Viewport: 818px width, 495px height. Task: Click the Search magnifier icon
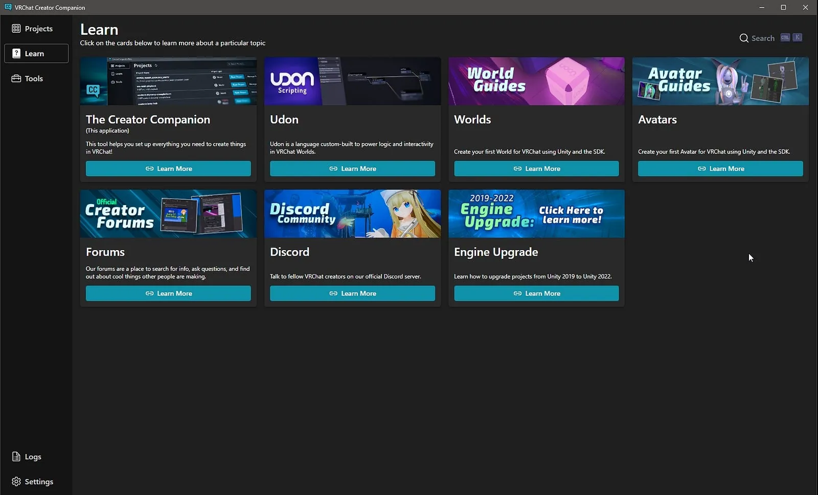[744, 38]
